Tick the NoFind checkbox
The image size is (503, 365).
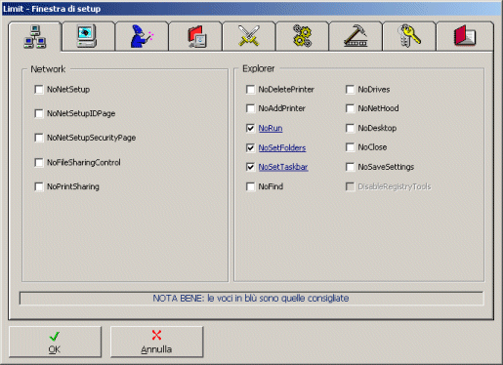(250, 186)
